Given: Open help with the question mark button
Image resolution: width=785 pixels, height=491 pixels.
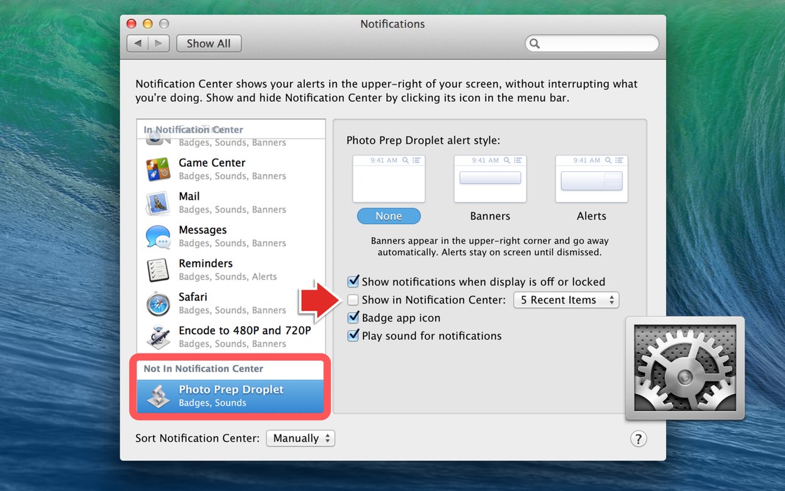Looking at the screenshot, I should [638, 439].
